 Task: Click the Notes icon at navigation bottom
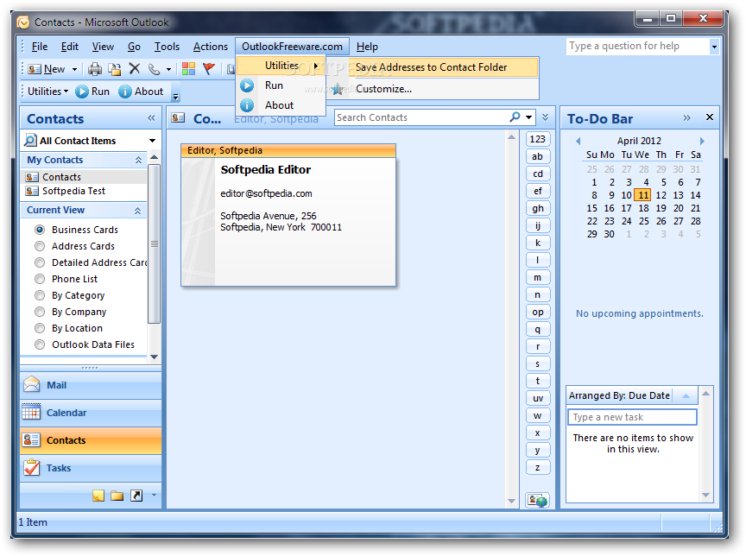pos(98,496)
